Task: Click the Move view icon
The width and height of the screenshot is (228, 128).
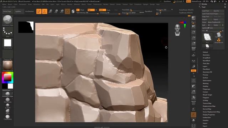Action: 193,86
